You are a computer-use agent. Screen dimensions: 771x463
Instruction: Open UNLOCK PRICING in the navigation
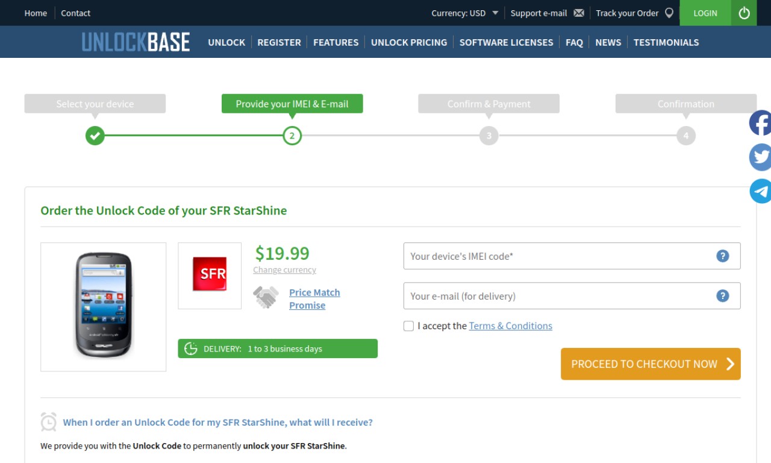click(x=409, y=42)
